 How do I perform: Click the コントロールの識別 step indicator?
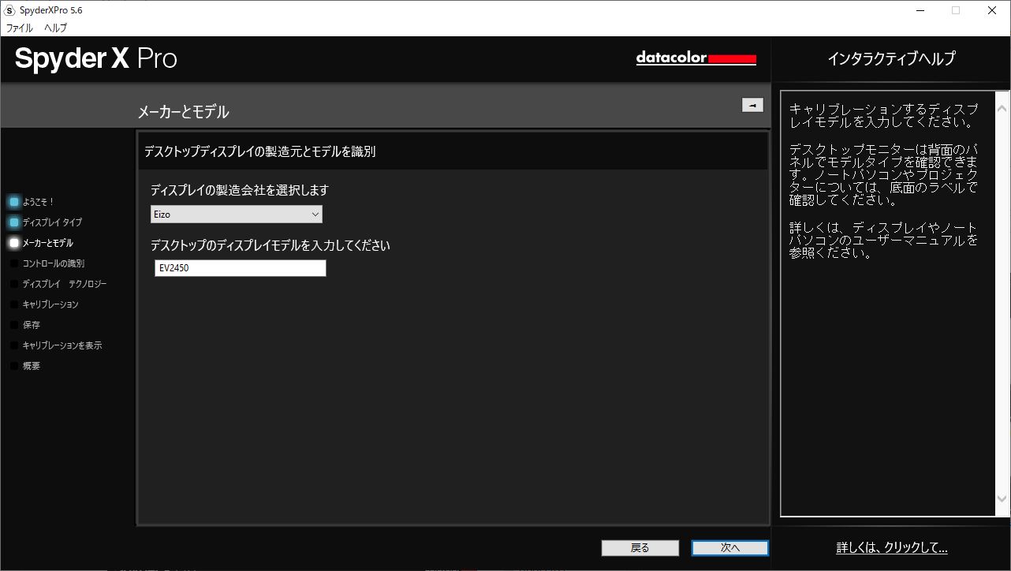14,263
